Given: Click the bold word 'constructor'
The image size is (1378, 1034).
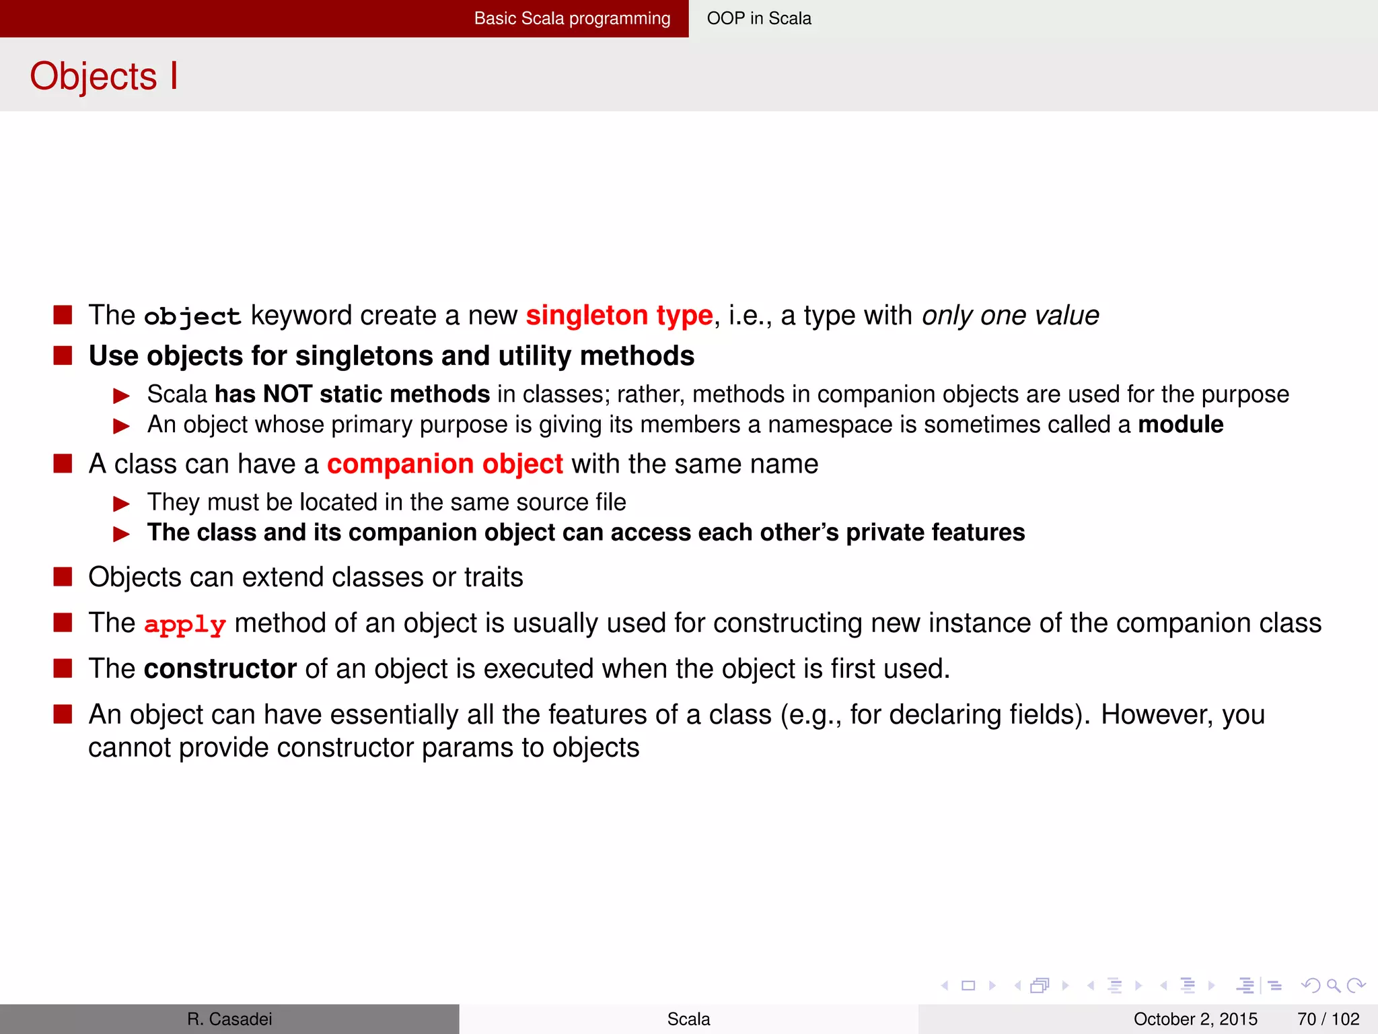Looking at the screenshot, I should coord(220,668).
